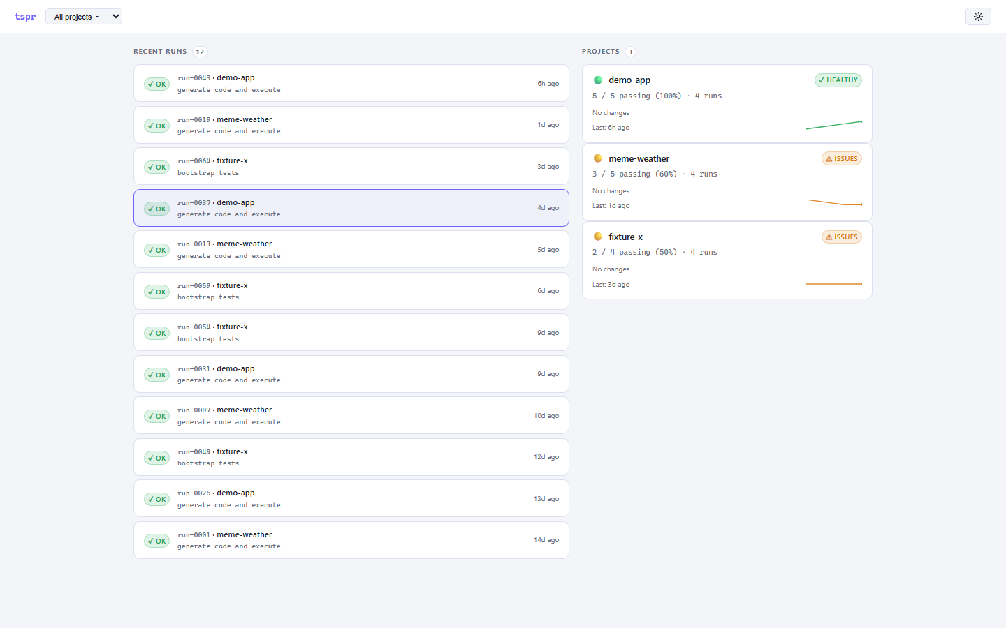This screenshot has height=628, width=1006.
Task: Click the meme-weather sparkline trend chart
Action: tap(834, 202)
